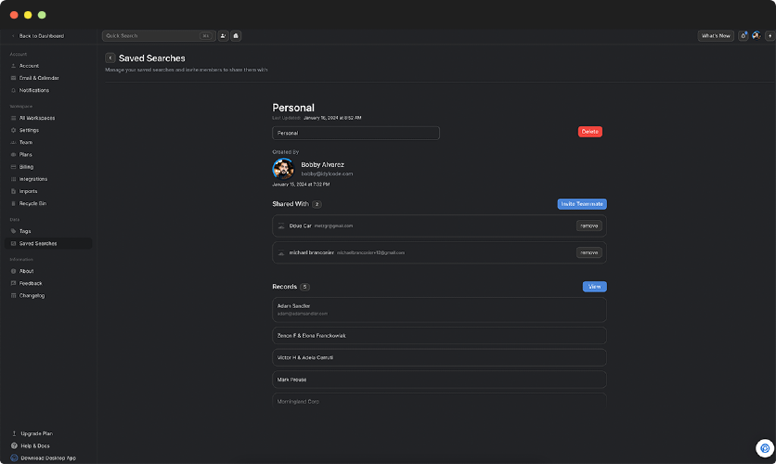Open the contacts icon next to Quick Search
The image size is (776, 464).
[224, 36]
